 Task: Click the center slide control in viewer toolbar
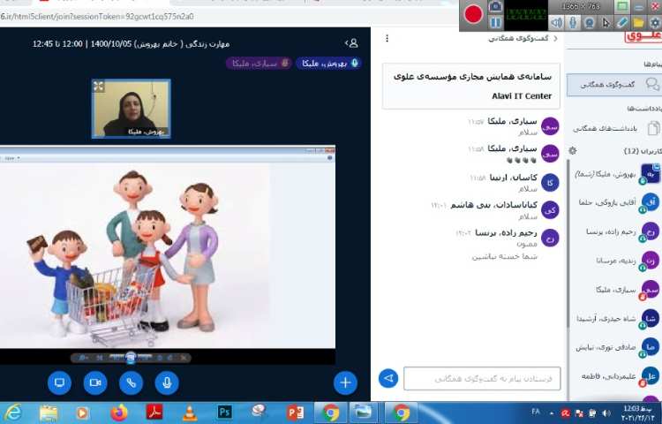coord(131,358)
